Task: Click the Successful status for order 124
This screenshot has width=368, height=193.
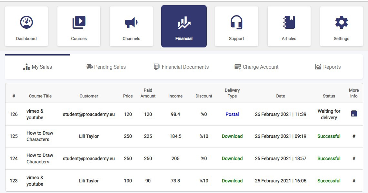Action: tap(329, 158)
